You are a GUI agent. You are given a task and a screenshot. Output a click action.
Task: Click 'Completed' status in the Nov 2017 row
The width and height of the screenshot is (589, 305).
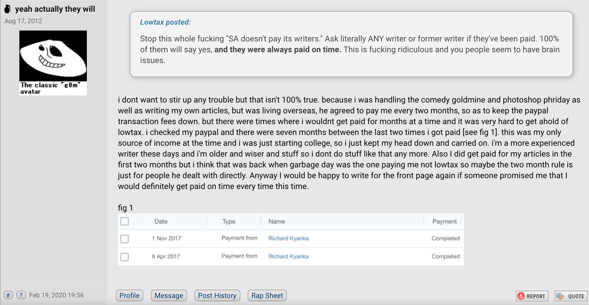445,238
